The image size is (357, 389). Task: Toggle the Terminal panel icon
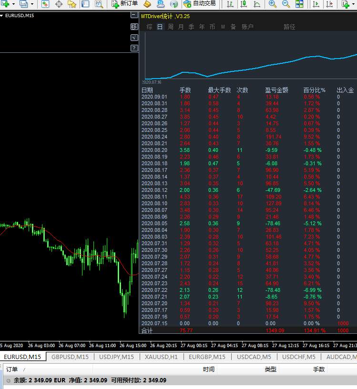85,4
